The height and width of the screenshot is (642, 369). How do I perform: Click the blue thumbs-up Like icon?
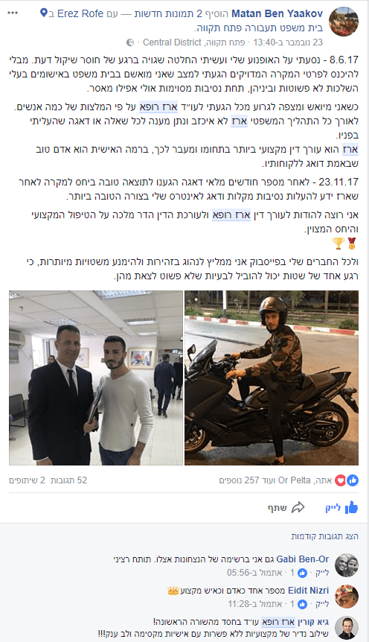tap(351, 508)
